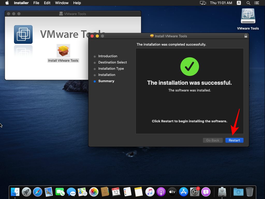
Task: Launch Safari from the Dock
Action: point(38,192)
